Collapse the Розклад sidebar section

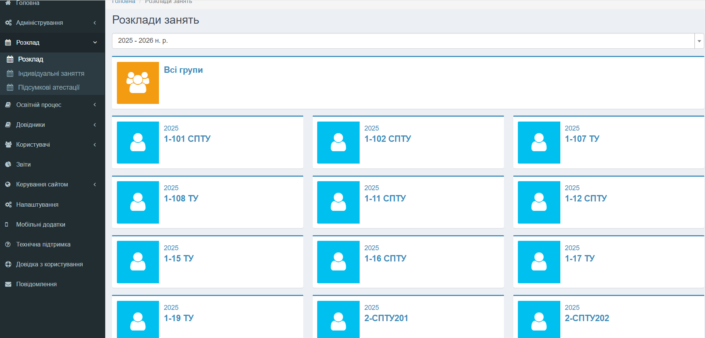click(x=95, y=42)
